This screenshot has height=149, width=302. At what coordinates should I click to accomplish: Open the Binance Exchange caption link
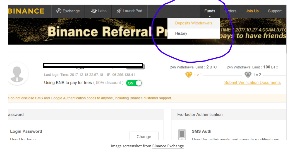168,146
